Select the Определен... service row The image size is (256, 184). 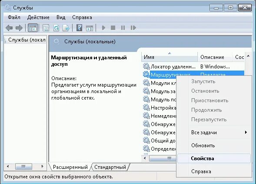click(159, 148)
